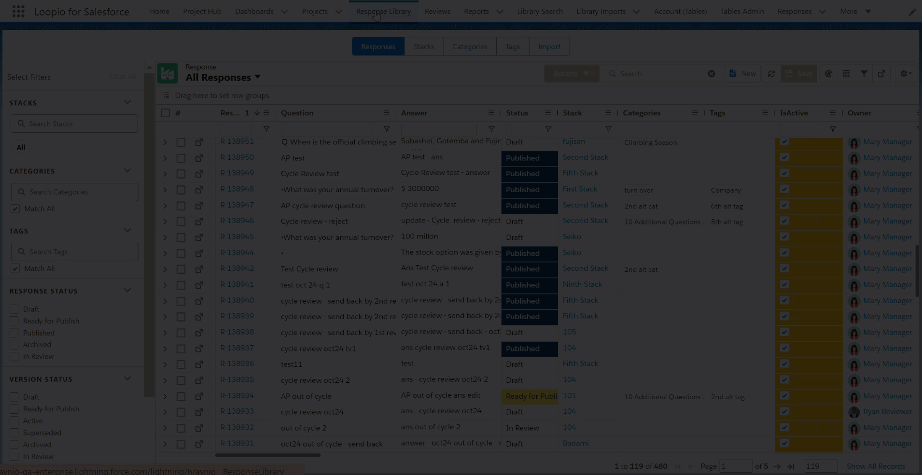922x475 pixels.
Task: Open the Answer column menu icon
Action: [491, 113]
